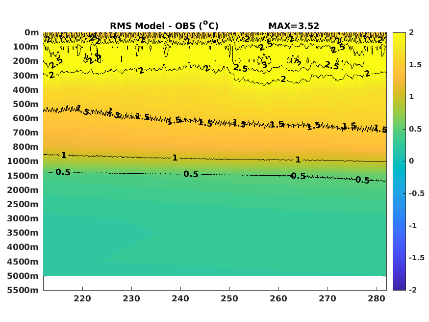Click the '400m' depth axis label
The image size is (429, 322).
pos(25,90)
